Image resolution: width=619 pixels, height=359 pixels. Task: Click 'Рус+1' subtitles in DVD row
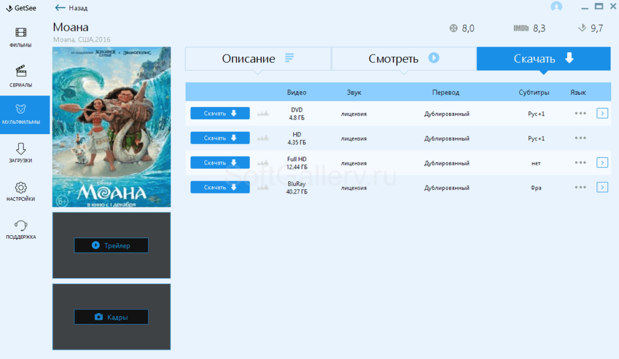coord(536,114)
